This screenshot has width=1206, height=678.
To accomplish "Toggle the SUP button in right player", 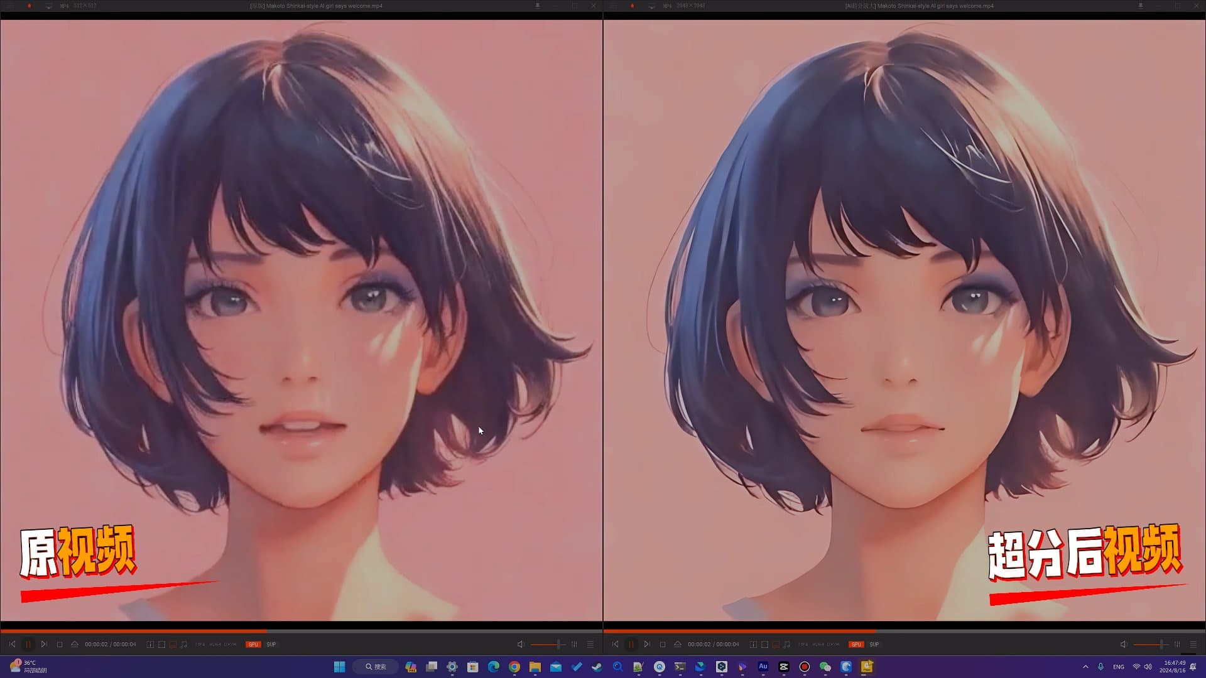I will tap(874, 644).
